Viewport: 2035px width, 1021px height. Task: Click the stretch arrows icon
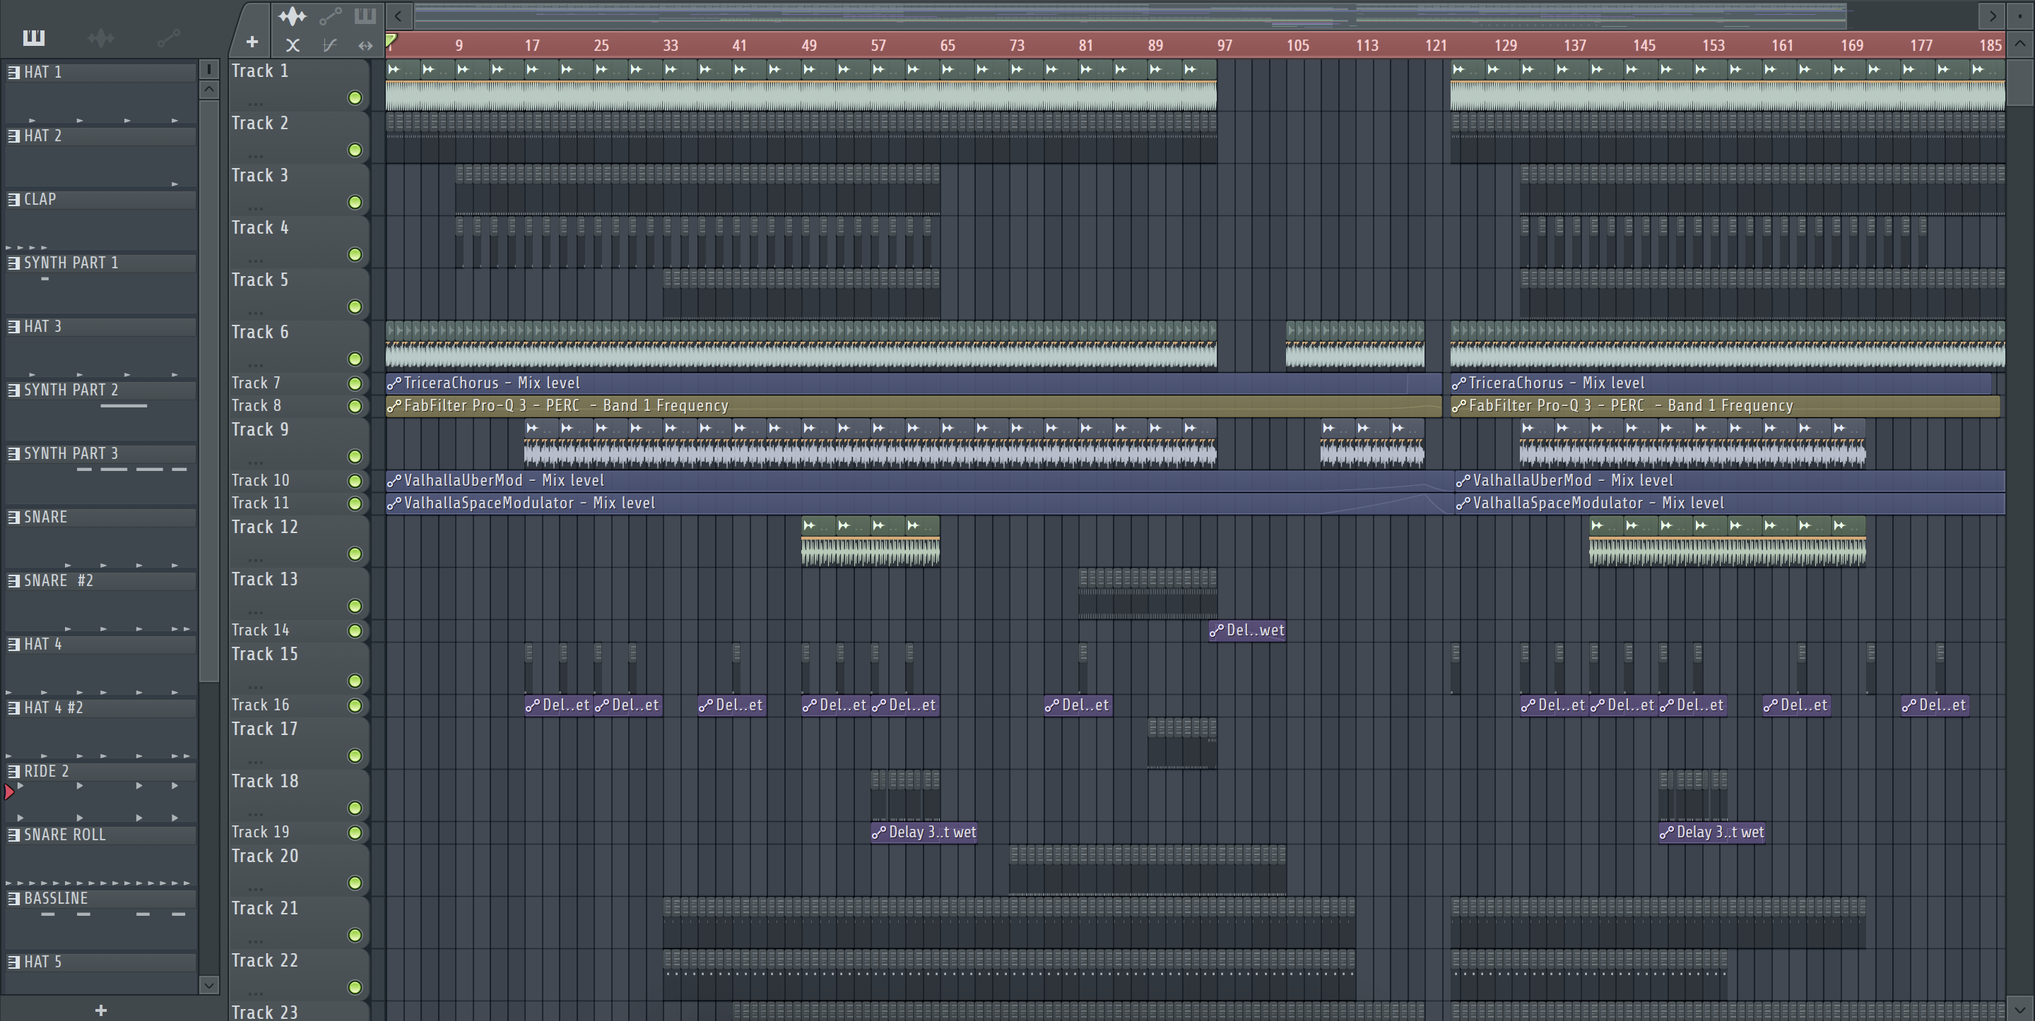point(365,45)
